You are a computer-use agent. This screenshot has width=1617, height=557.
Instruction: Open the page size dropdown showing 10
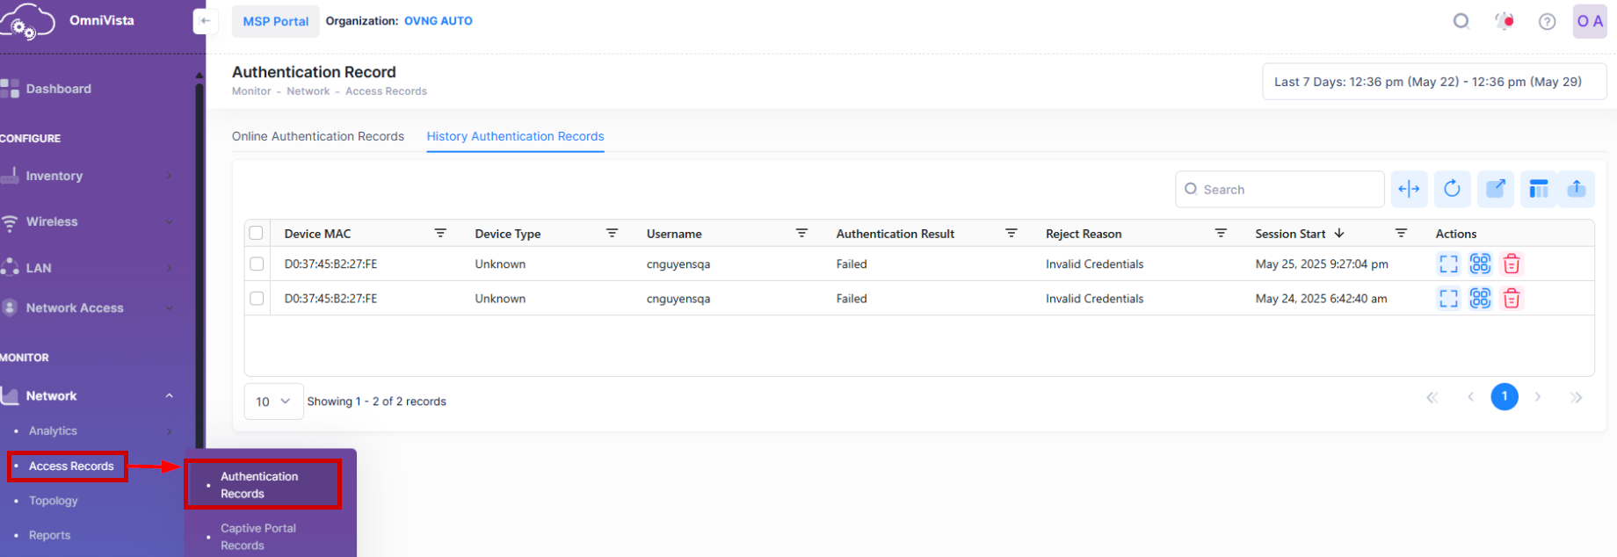pos(273,401)
